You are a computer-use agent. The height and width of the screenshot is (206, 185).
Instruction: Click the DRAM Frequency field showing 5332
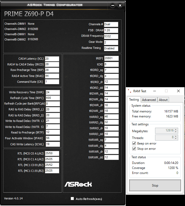[x=111, y=37]
